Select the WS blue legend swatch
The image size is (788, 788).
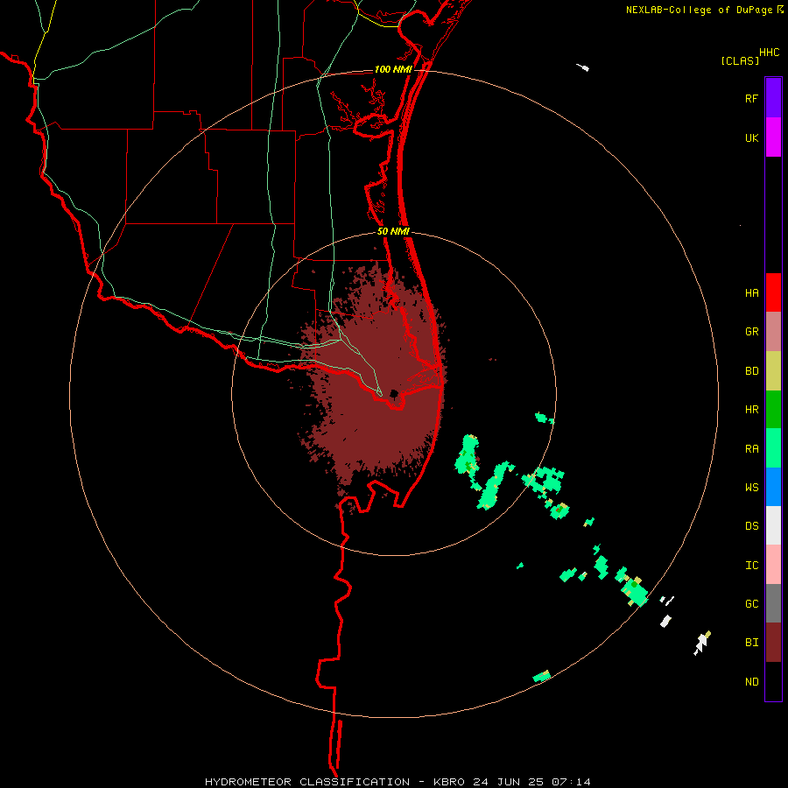click(x=773, y=487)
